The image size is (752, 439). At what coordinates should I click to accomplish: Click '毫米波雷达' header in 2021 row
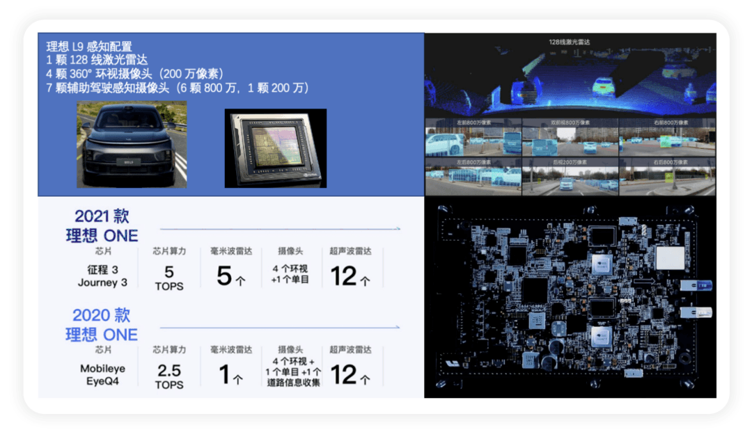(230, 251)
